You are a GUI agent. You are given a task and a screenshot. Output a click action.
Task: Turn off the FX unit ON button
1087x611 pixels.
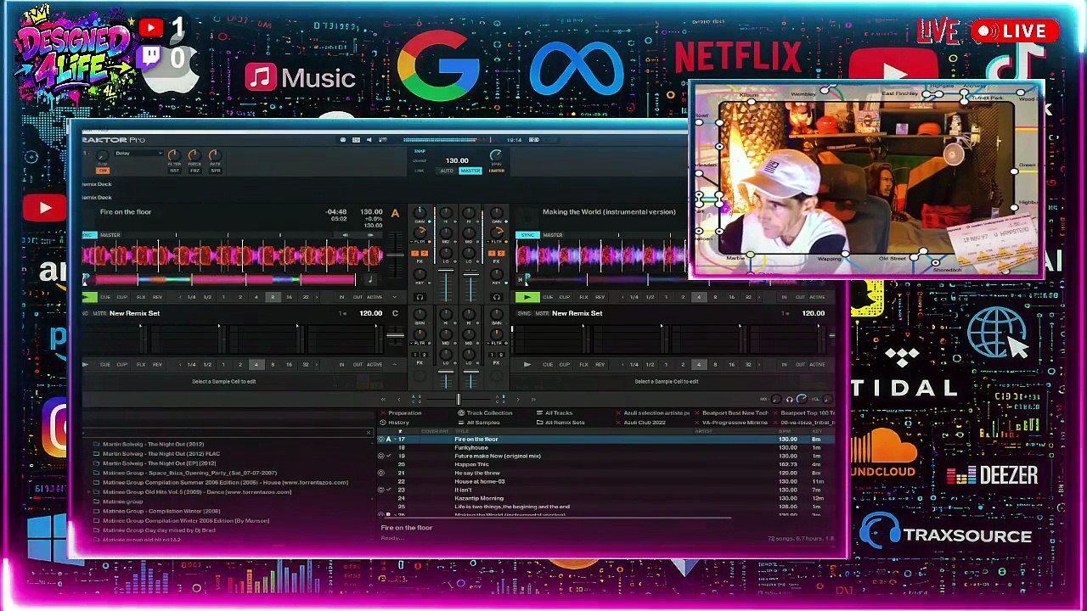(x=103, y=171)
